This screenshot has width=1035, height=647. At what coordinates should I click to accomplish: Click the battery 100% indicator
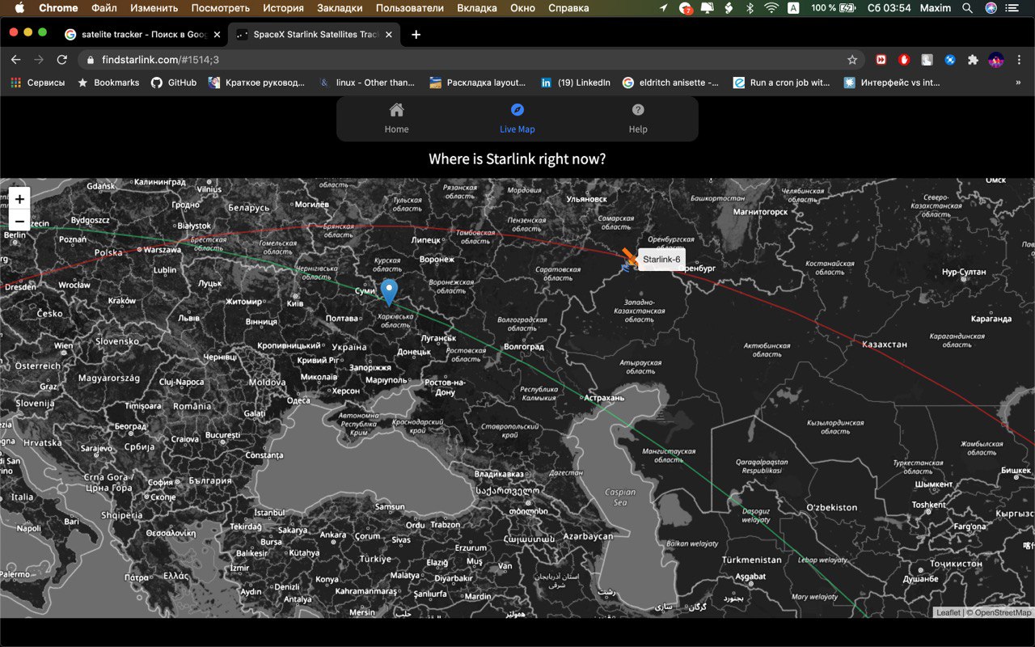click(833, 8)
